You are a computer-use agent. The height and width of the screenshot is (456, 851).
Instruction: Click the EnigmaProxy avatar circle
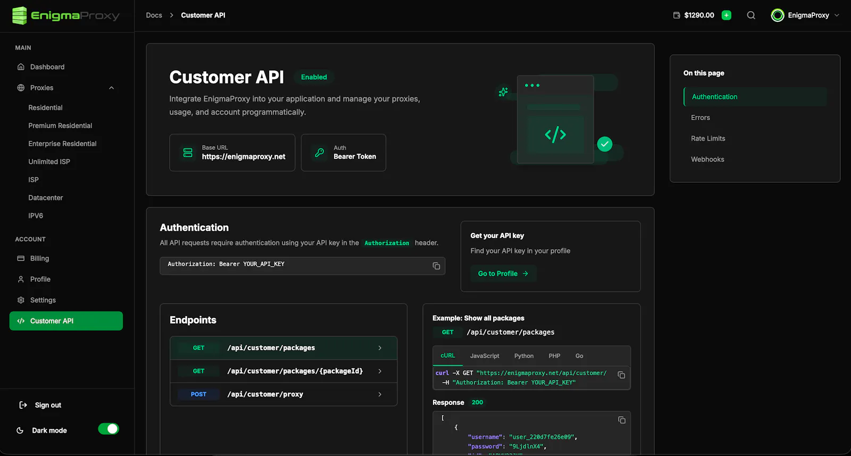778,15
